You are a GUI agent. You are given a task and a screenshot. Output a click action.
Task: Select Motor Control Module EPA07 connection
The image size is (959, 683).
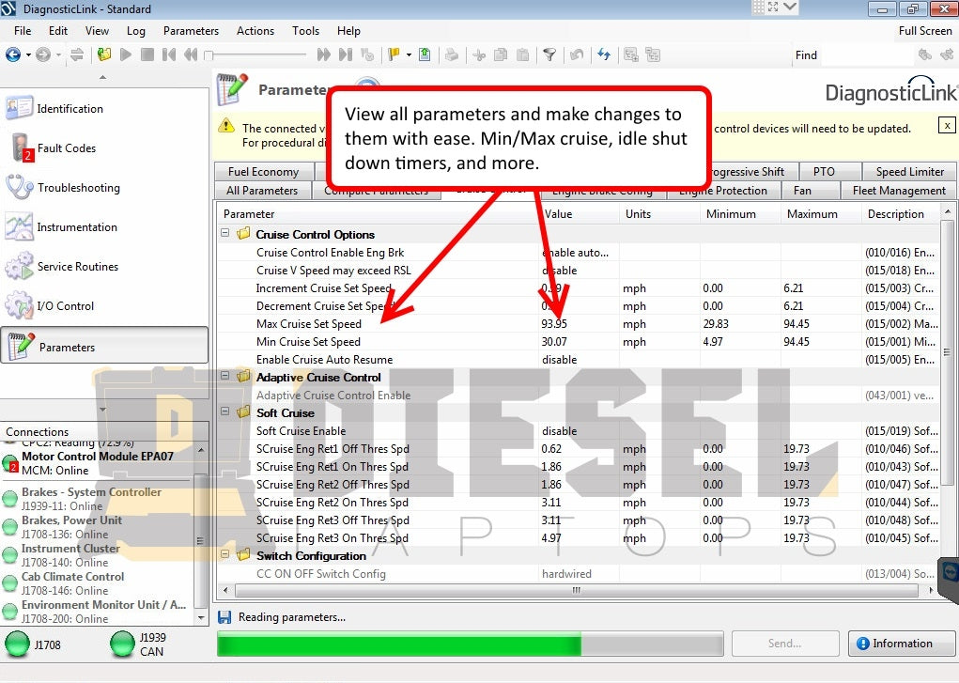98,463
